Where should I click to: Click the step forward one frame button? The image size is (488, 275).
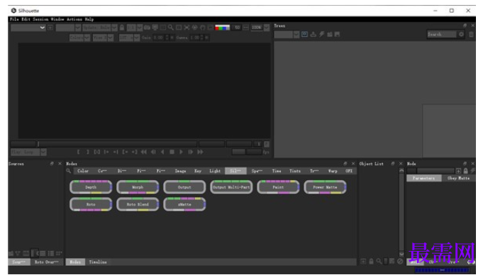(191, 152)
